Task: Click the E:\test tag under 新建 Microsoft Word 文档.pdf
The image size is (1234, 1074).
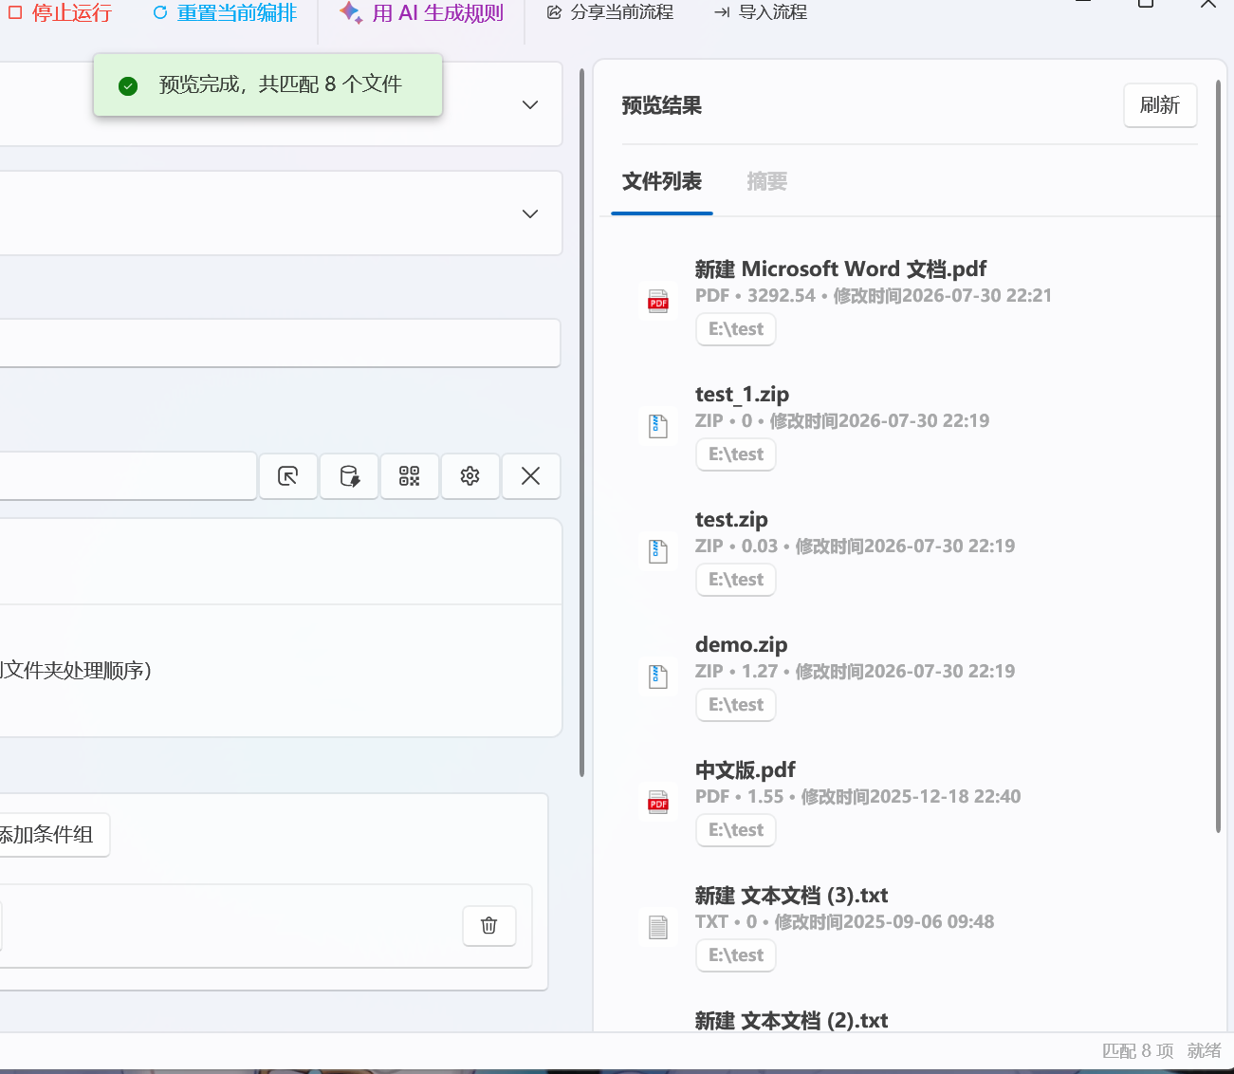Action: (x=736, y=329)
